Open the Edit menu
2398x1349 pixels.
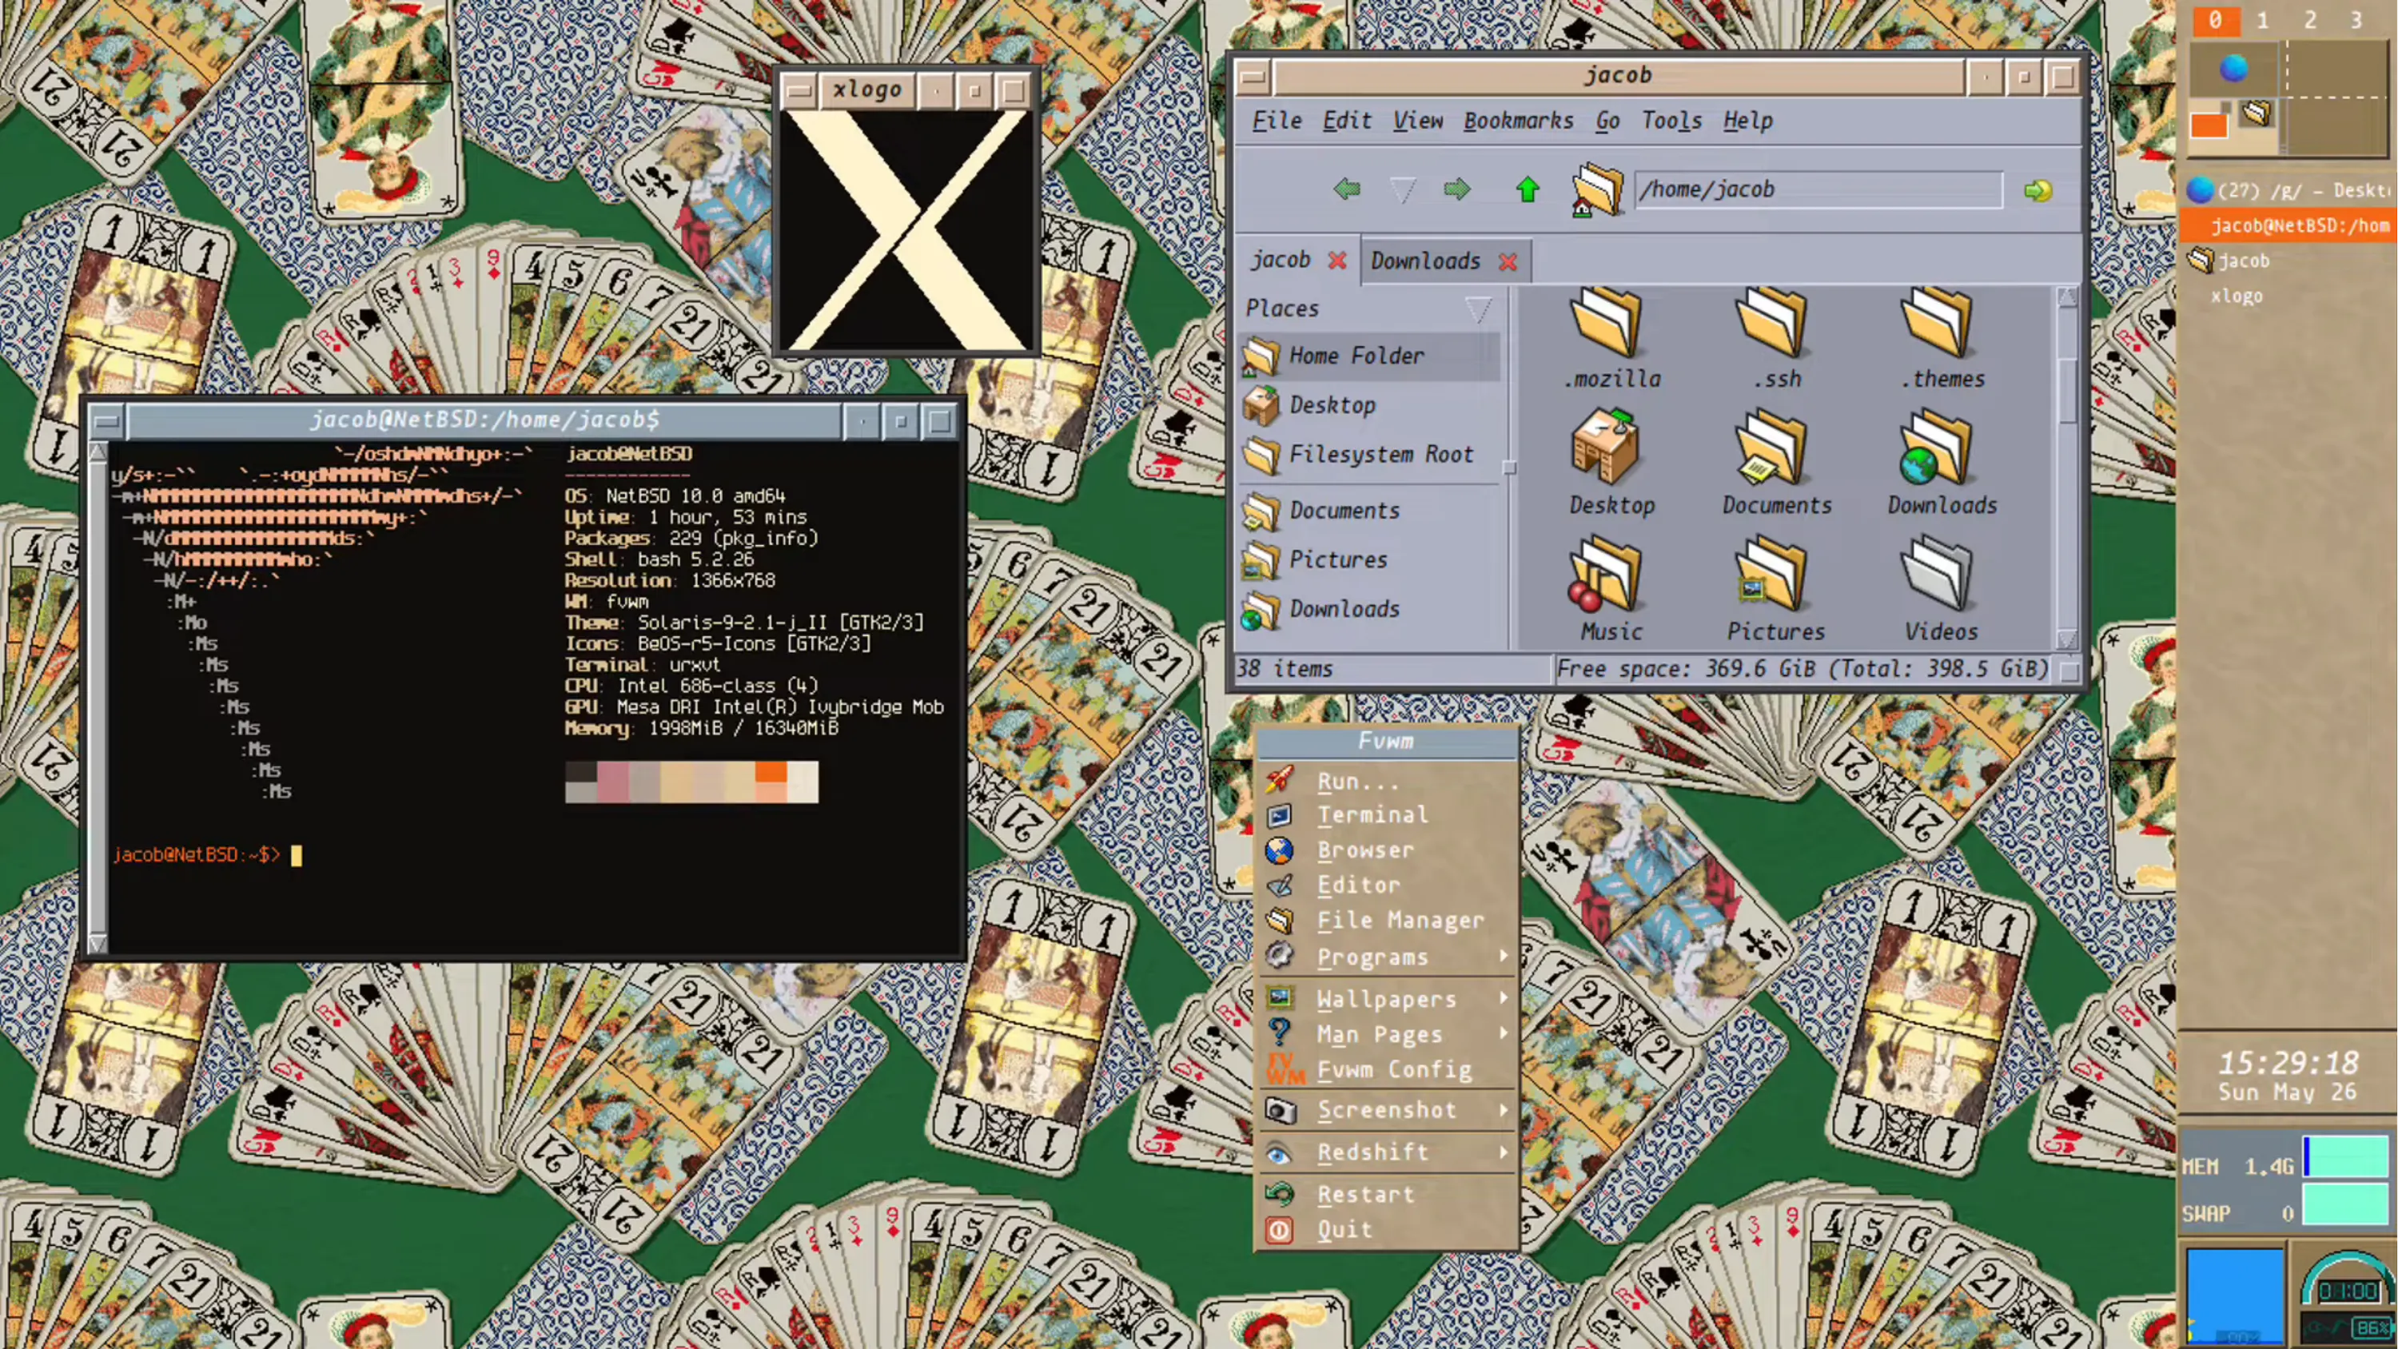pos(1347,120)
